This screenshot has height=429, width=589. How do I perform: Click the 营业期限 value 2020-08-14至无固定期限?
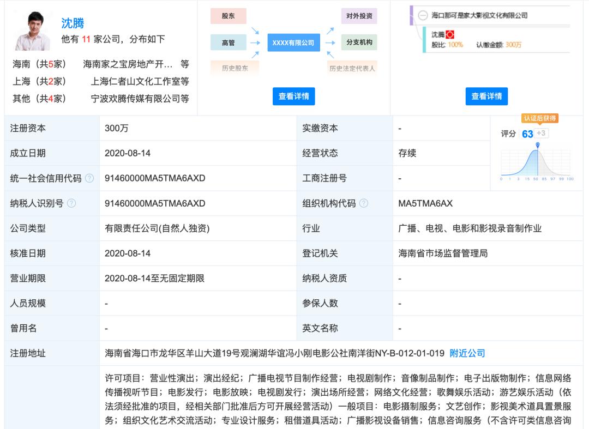[154, 279]
